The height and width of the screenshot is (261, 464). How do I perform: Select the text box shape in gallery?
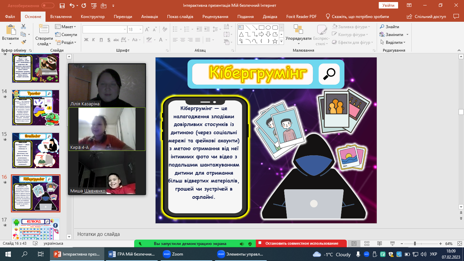point(241,28)
